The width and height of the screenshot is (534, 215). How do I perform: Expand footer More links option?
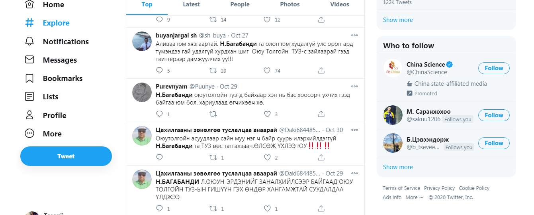[414, 197]
